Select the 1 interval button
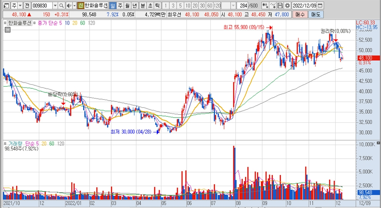Screen dimensions: 381x208 (x=166, y=5)
